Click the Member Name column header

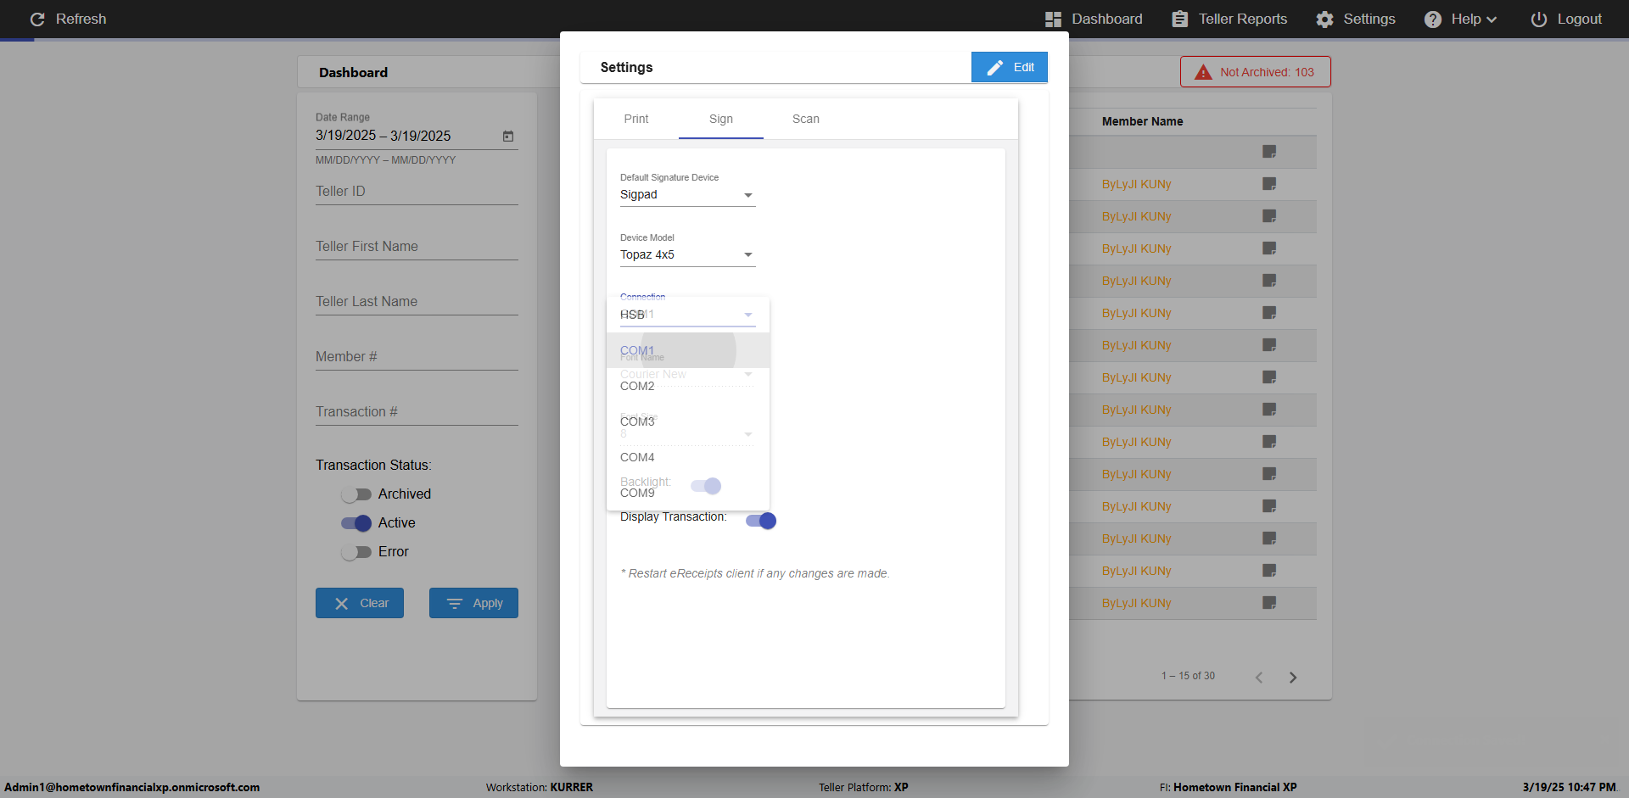tap(1142, 121)
